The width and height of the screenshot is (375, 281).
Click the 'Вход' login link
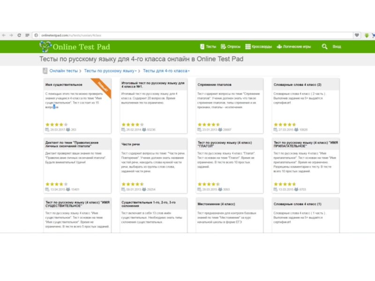[337, 47]
